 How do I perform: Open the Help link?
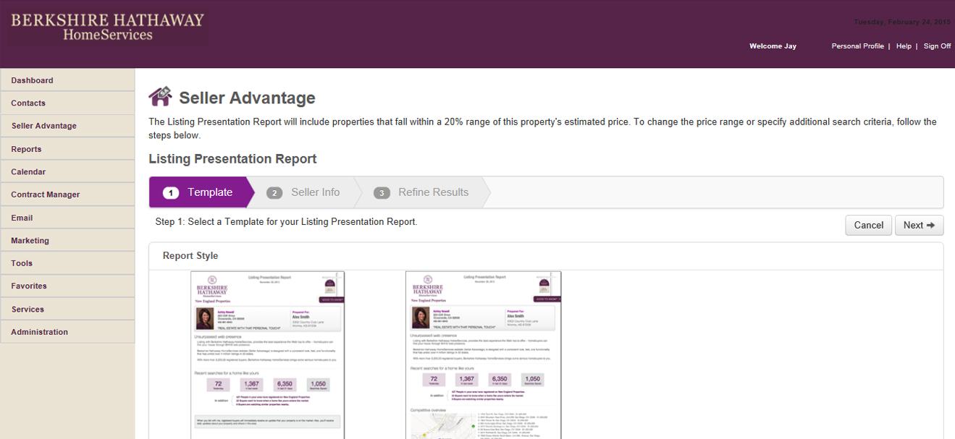pos(904,46)
